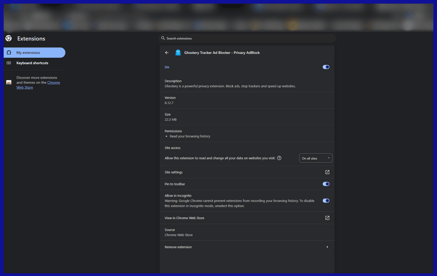Open Site settings via its external-link icon
The height and width of the screenshot is (276, 437).
(327, 172)
